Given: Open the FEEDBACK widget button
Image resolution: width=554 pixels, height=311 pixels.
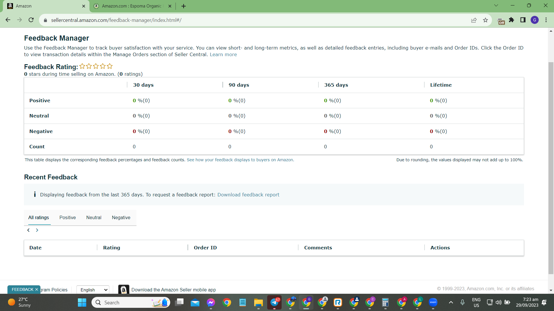Looking at the screenshot, I should tap(23, 289).
